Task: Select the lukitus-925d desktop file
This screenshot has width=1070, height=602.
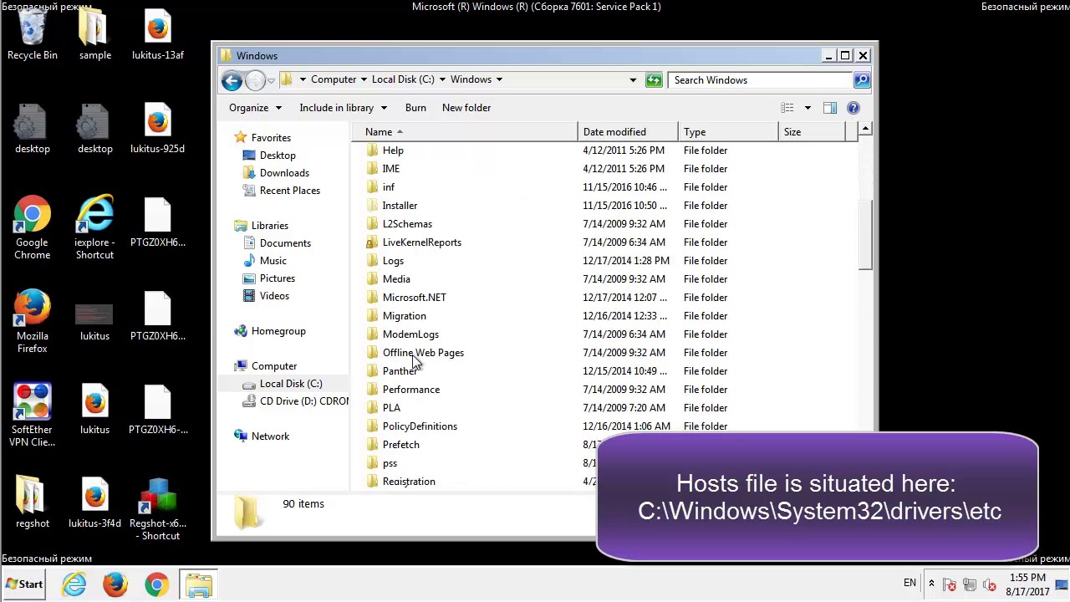Action: pos(158,129)
